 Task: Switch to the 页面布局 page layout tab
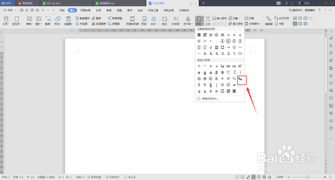click(x=85, y=10)
